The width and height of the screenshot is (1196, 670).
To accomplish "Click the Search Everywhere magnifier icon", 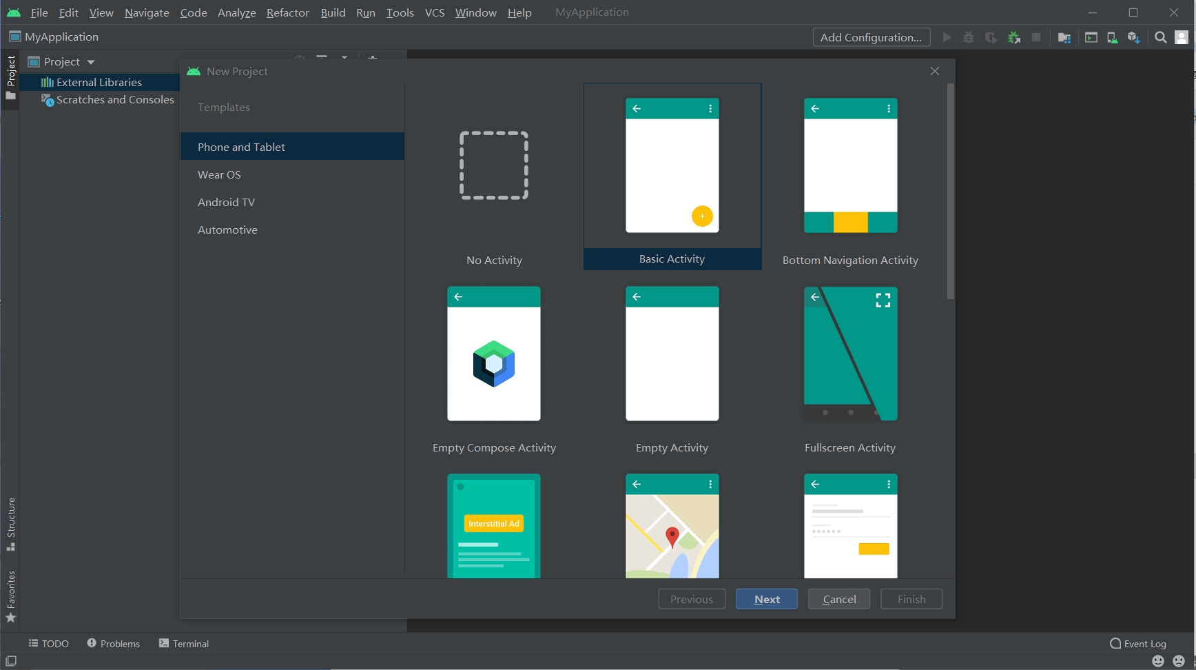I will [x=1161, y=37].
